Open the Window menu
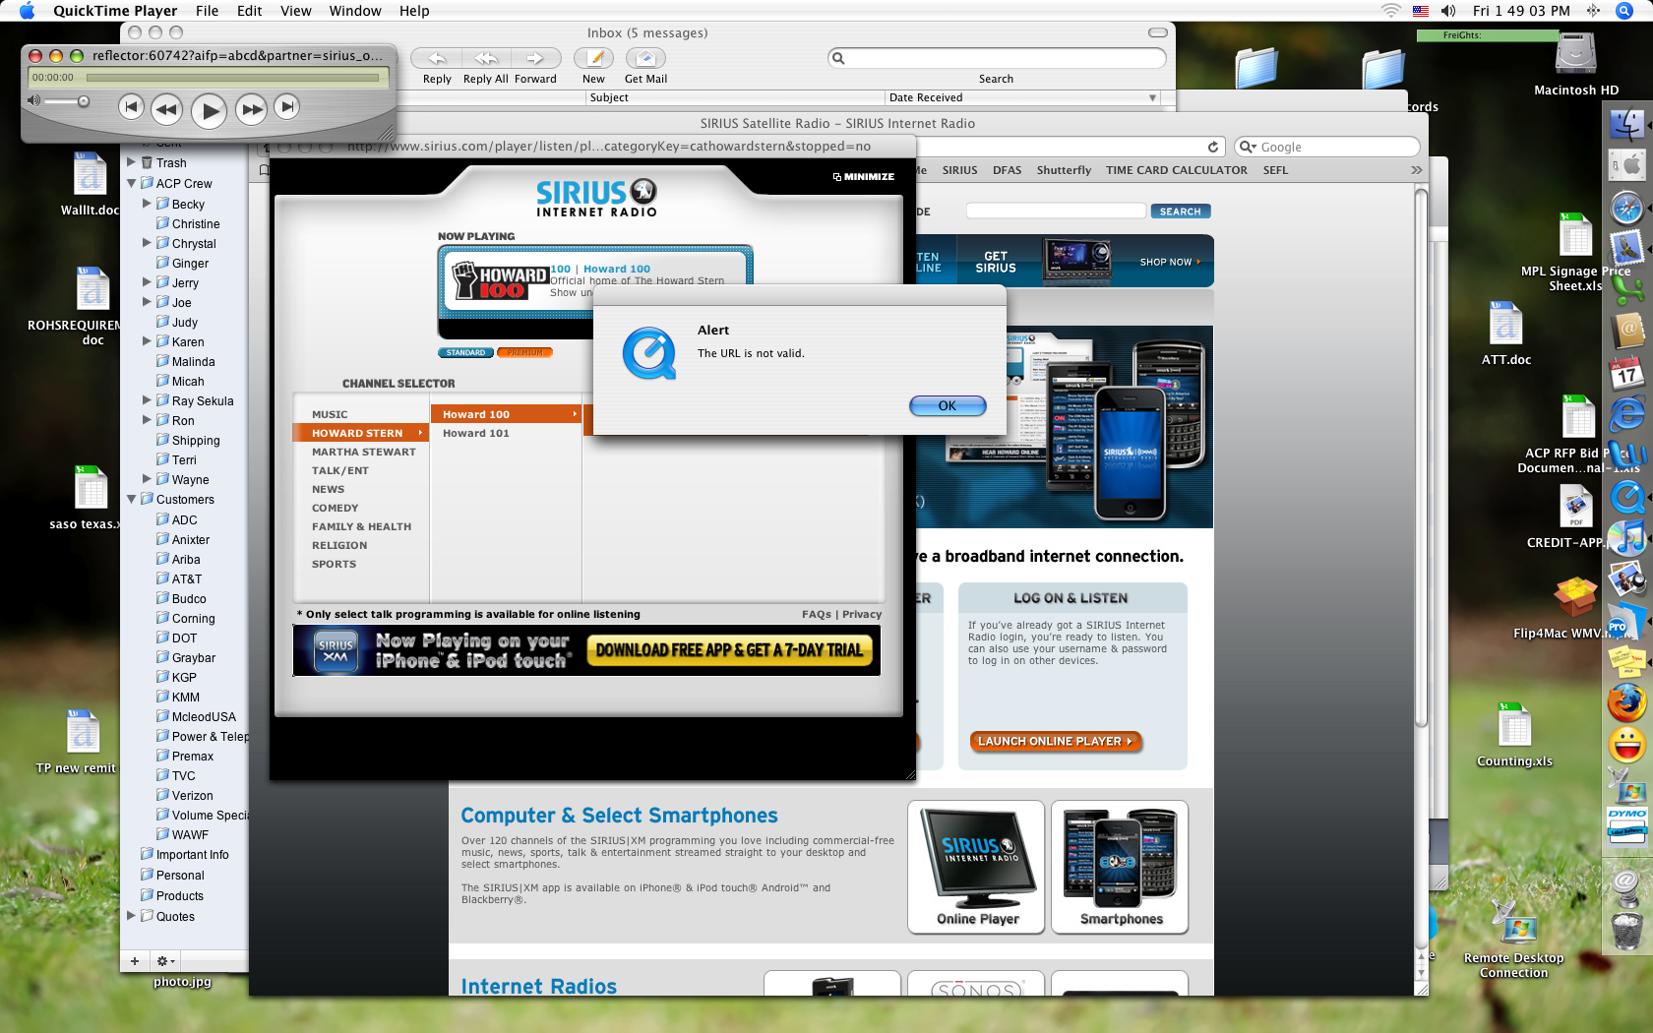The image size is (1653, 1033). pyautogui.click(x=355, y=11)
